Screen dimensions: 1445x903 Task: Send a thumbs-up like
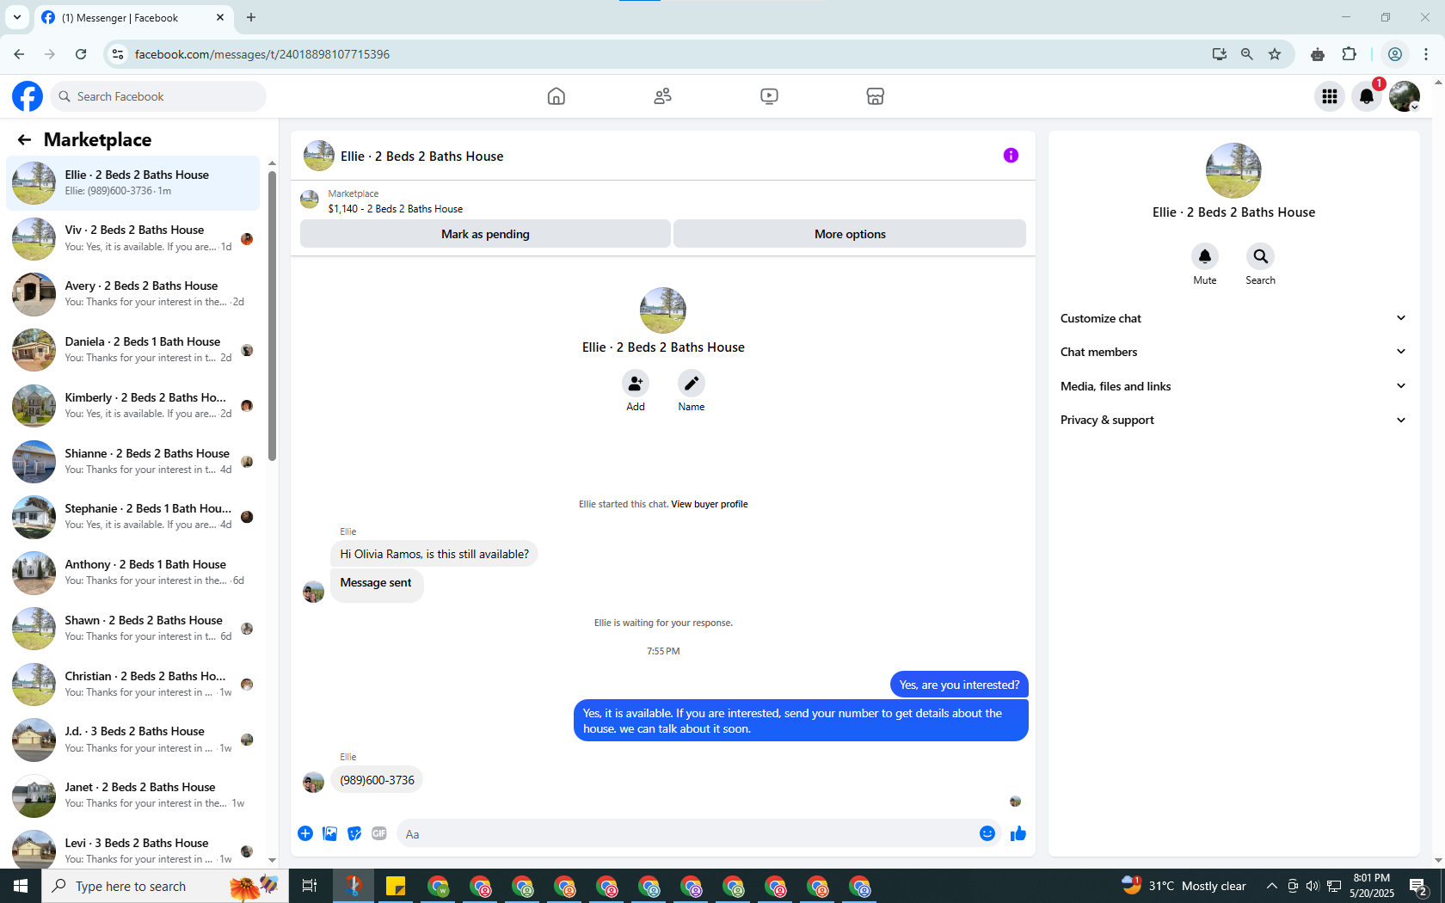pyautogui.click(x=1018, y=833)
